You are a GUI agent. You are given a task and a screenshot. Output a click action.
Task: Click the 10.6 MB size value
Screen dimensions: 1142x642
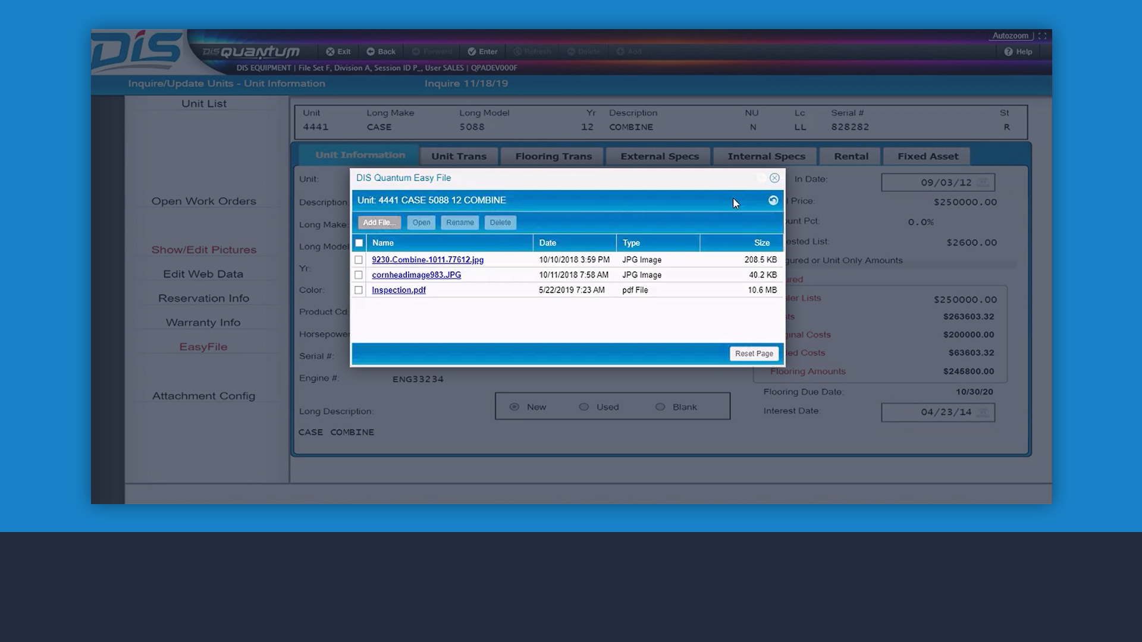763,290
